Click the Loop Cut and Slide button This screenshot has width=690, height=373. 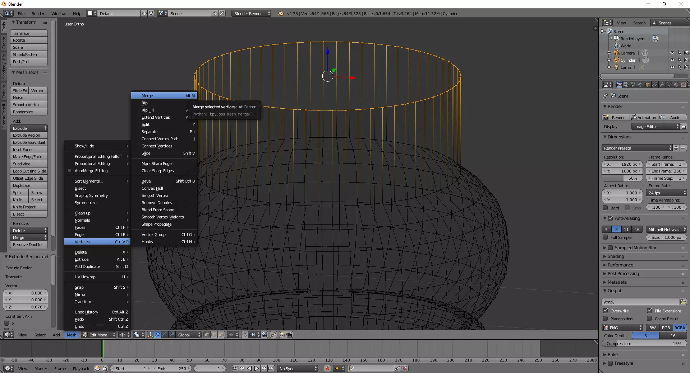[29, 171]
